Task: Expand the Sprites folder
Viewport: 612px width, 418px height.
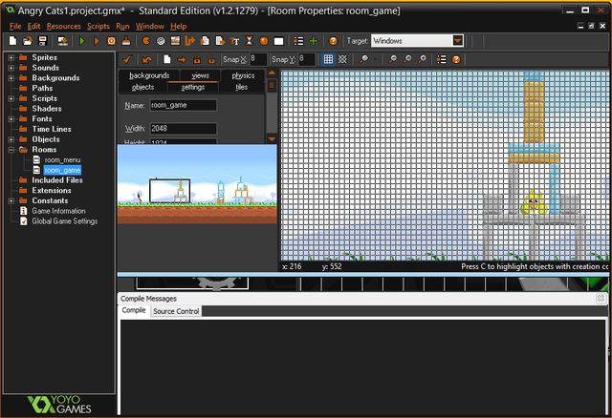Action: [x=11, y=57]
